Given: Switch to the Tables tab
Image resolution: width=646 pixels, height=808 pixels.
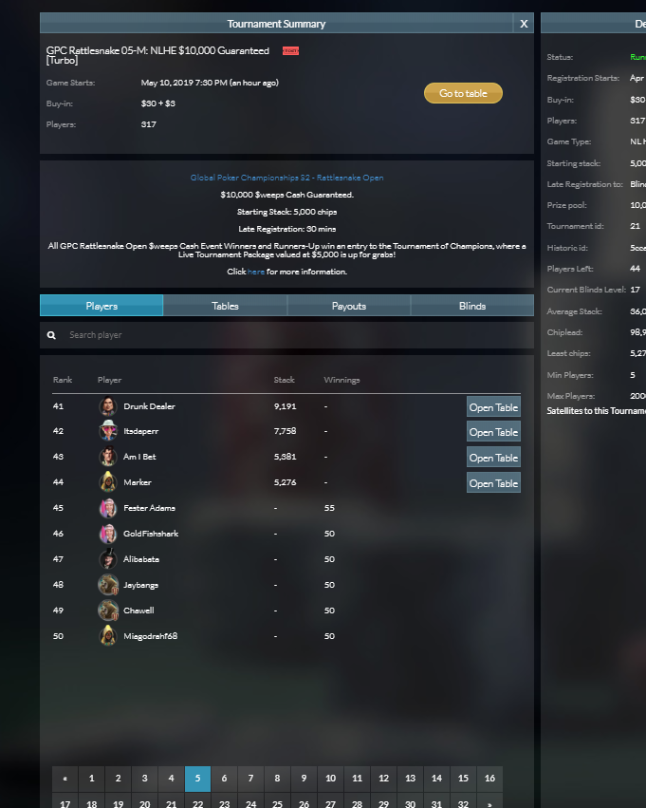Looking at the screenshot, I should (x=225, y=306).
